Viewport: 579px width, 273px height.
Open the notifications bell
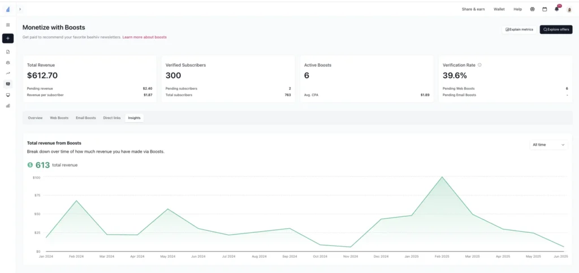click(556, 9)
